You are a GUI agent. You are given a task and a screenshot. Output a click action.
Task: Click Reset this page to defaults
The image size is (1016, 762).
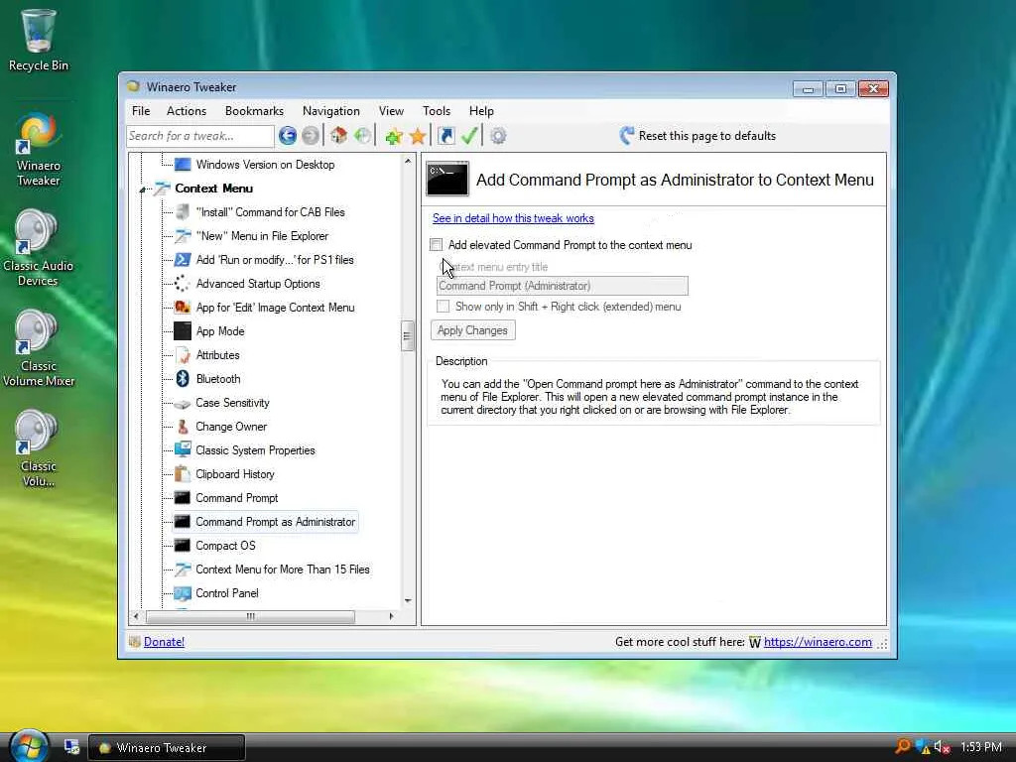tap(706, 135)
